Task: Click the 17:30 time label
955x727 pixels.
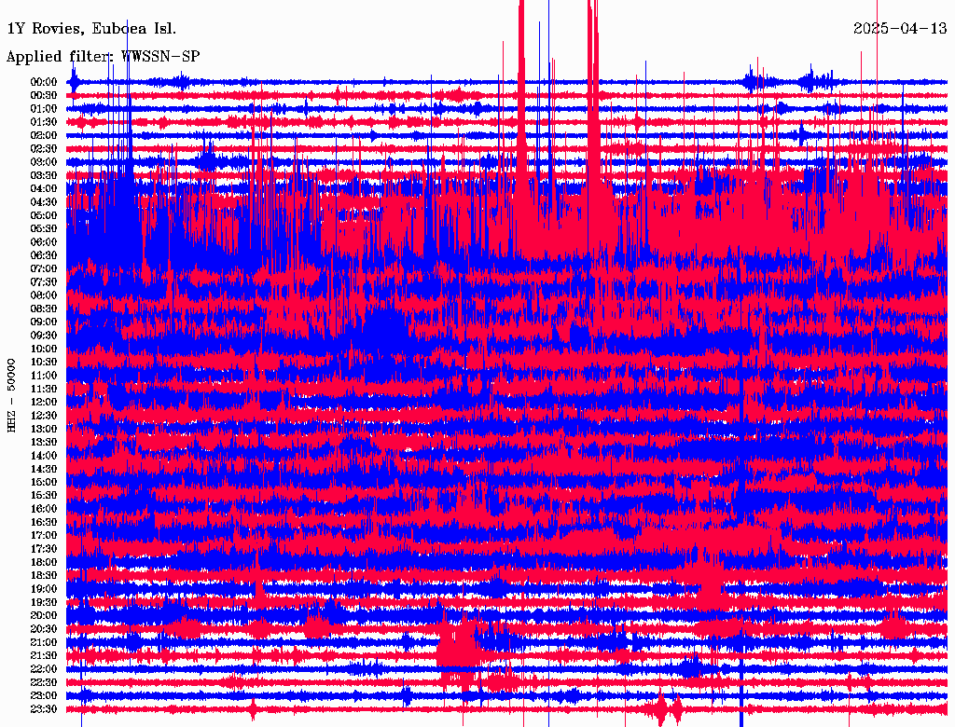Action: coord(44,549)
